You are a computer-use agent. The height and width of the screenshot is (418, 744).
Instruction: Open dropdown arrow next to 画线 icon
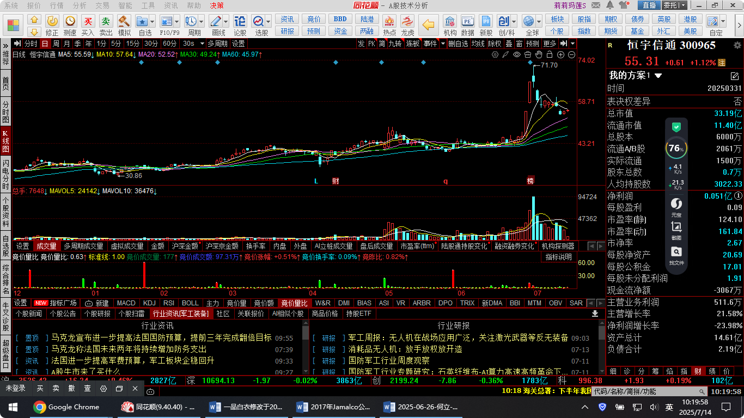point(226,21)
